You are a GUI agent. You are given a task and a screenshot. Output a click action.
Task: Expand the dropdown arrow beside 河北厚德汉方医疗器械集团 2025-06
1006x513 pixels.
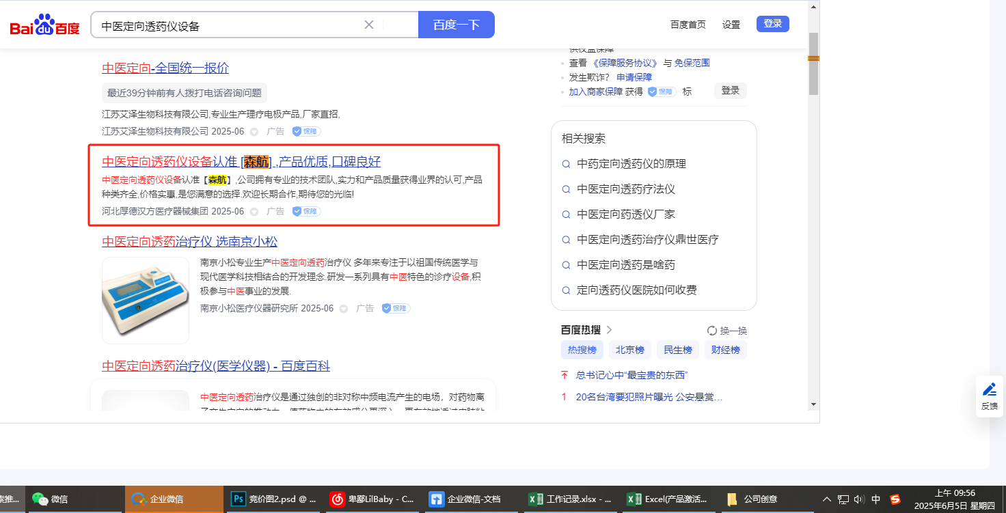coord(254,212)
